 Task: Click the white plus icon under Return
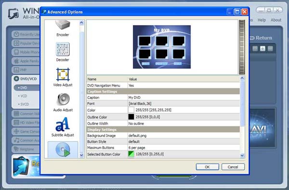coord(263,49)
